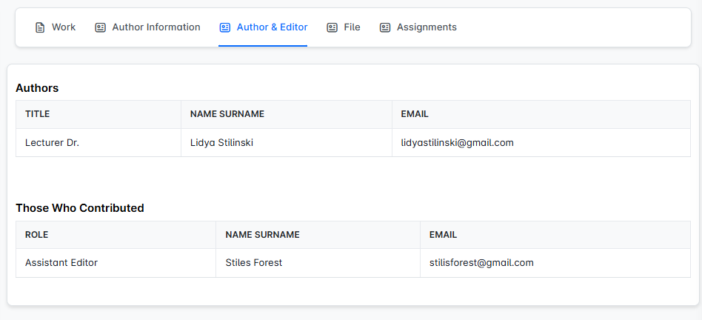Click the TITLE column header in Authors

tap(37, 115)
